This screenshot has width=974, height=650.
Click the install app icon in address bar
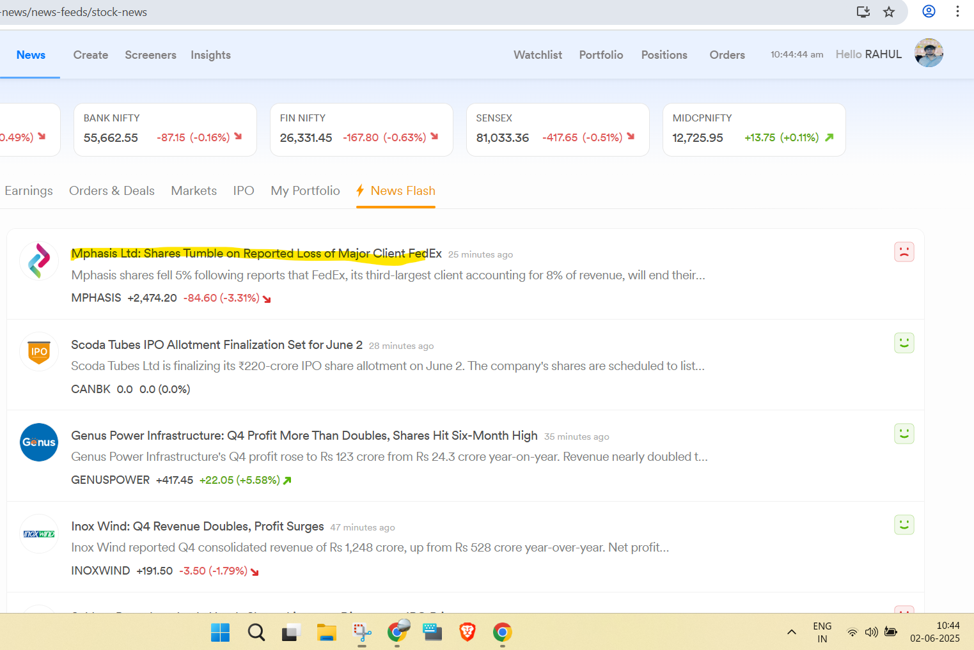863,12
